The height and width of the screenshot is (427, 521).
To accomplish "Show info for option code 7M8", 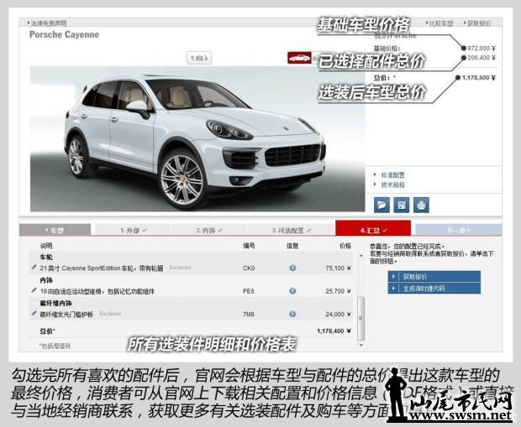I will 292,314.
